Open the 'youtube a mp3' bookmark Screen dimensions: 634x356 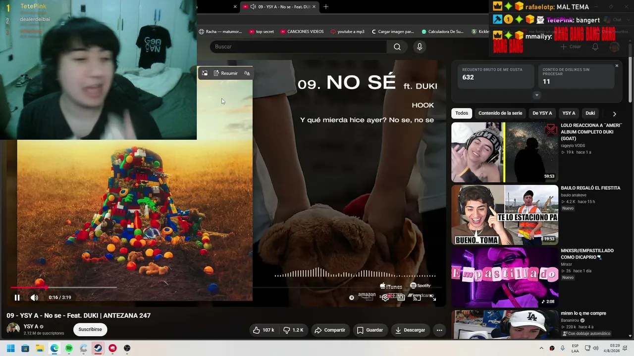click(x=347, y=32)
